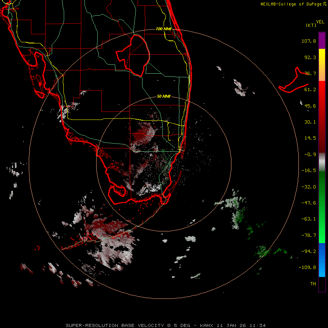
Task: Select the 30.1 scale value
Action: 310,122
